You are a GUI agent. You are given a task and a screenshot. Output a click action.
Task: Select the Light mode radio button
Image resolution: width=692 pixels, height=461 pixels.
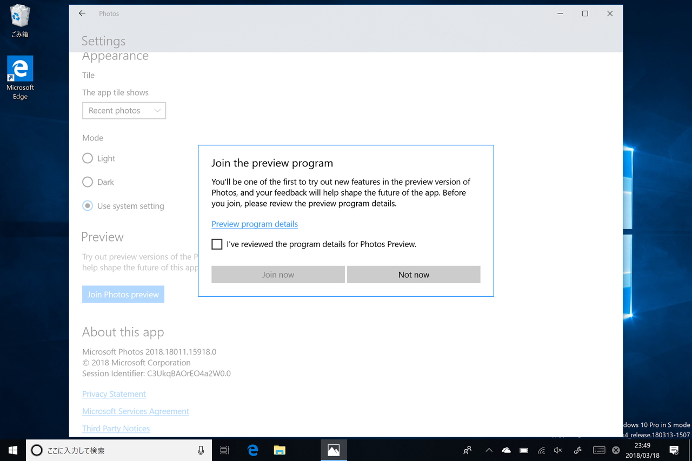[x=88, y=158]
